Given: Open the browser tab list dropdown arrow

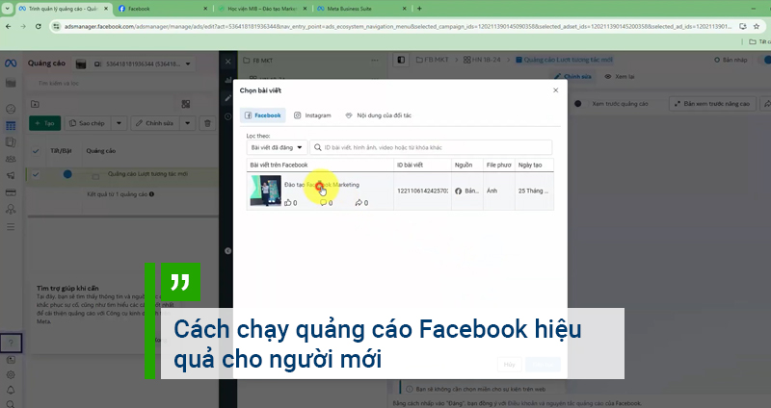Looking at the screenshot, I should pyautogui.click(x=7, y=9).
